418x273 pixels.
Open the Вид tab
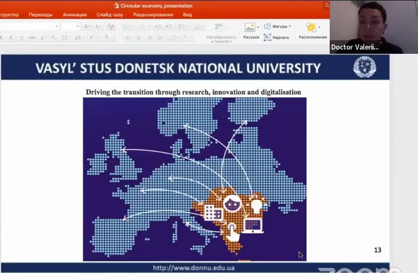(x=188, y=15)
